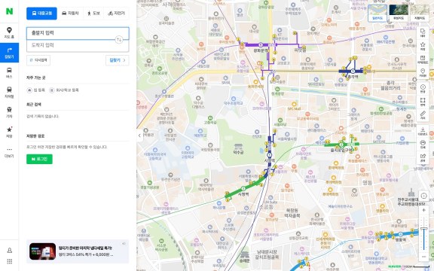Screen dimensions: 434x271
Task: Zoom out with the minus button
Action: point(423,257)
